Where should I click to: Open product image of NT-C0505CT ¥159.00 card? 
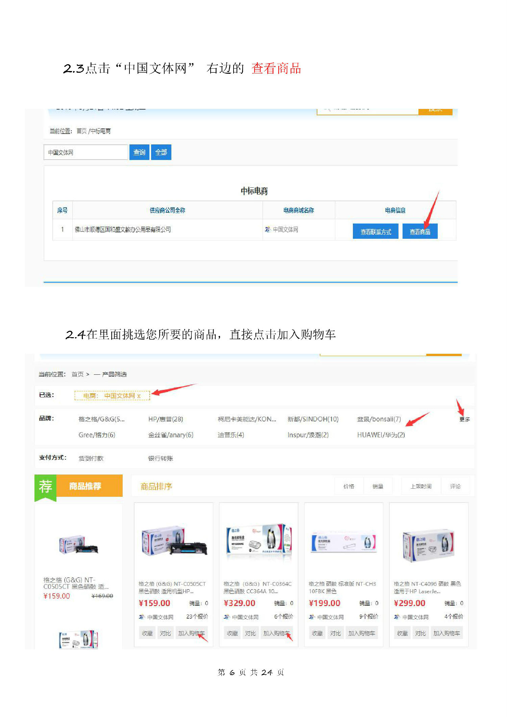[174, 541]
